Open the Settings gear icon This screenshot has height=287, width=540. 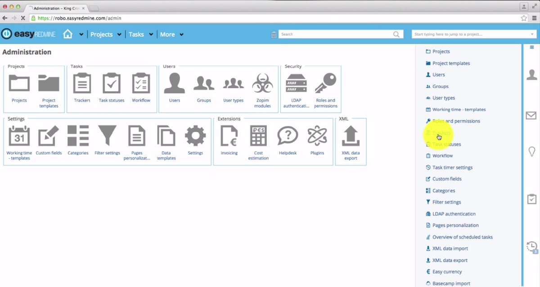(x=195, y=136)
